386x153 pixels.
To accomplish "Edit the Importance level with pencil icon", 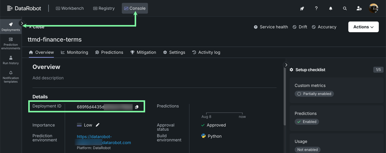I will click(x=98, y=125).
